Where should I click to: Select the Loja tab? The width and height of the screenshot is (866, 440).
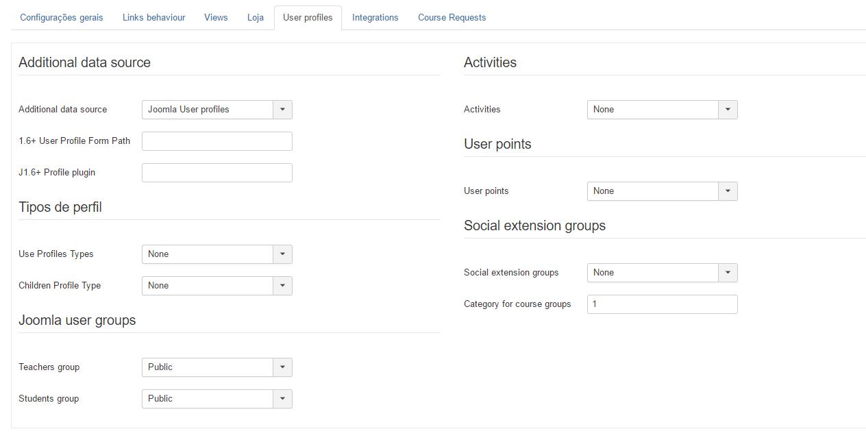coord(256,18)
